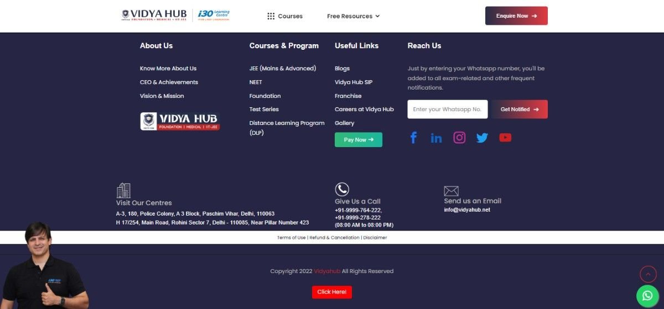
Task: Click the i30 Learning Centre logo
Action: 214,15
